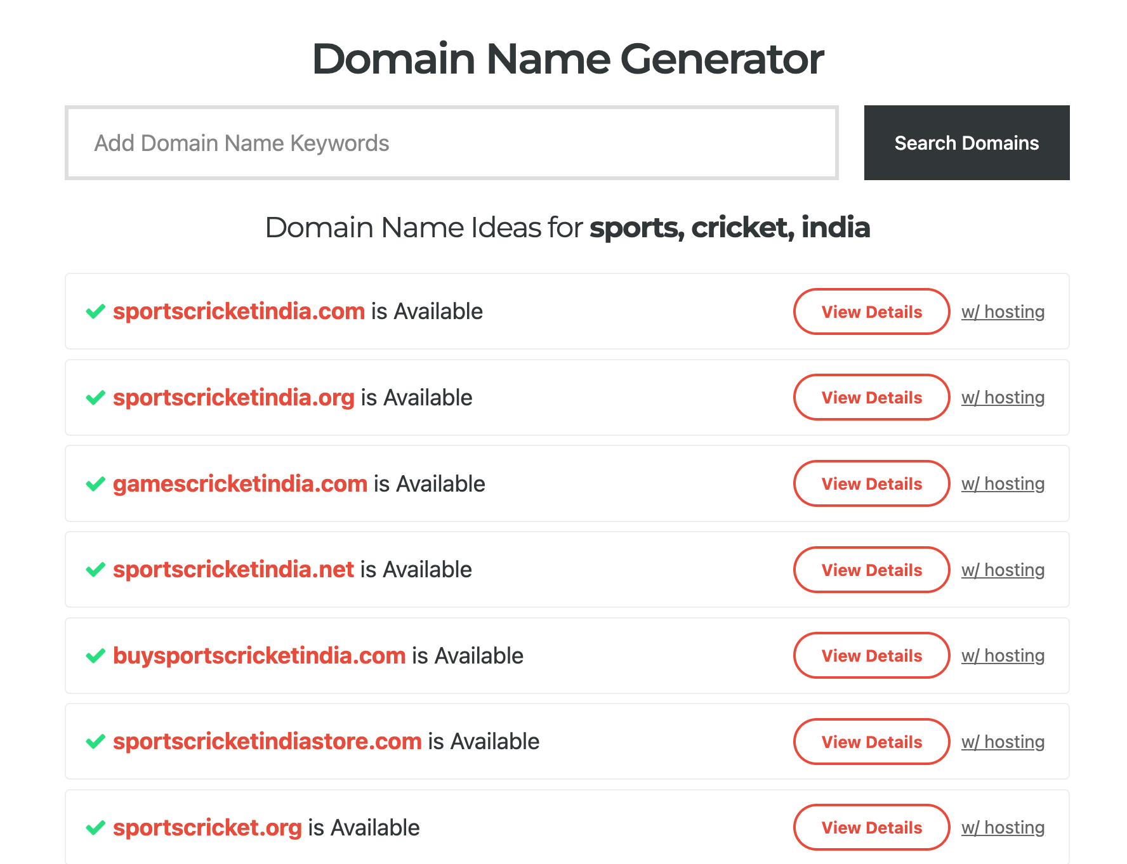
Task: Open the sportscricket.org domain link
Action: coord(207,828)
